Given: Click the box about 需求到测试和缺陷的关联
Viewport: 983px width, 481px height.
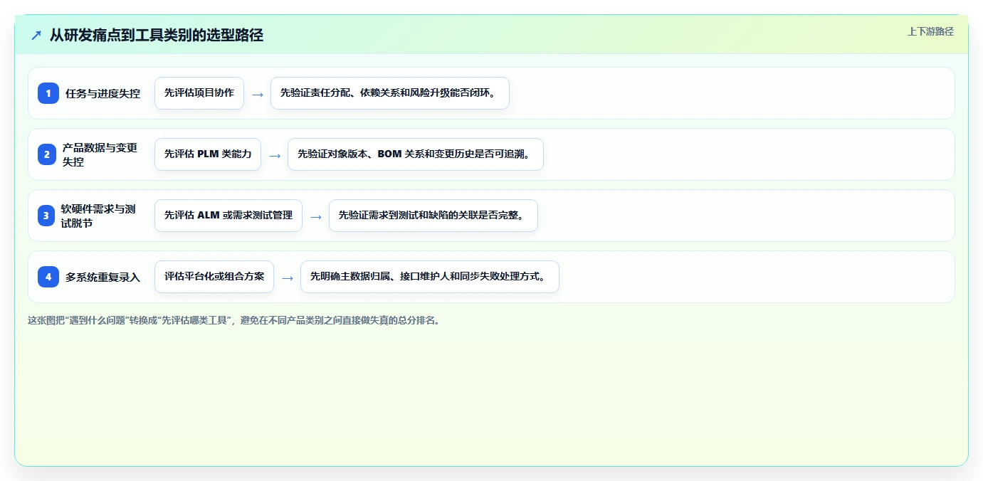Looking at the screenshot, I should [433, 216].
